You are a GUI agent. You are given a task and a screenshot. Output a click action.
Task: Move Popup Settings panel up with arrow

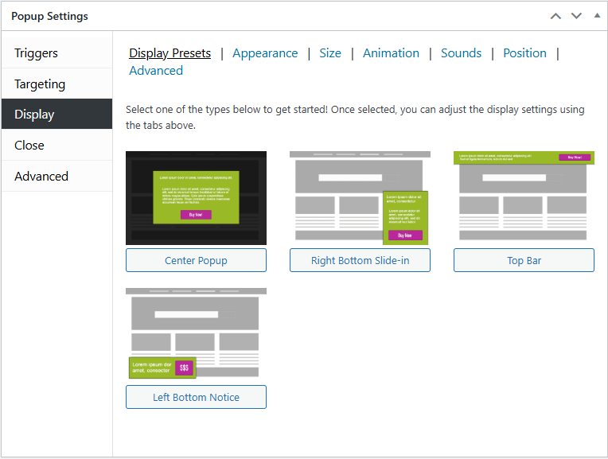(555, 16)
